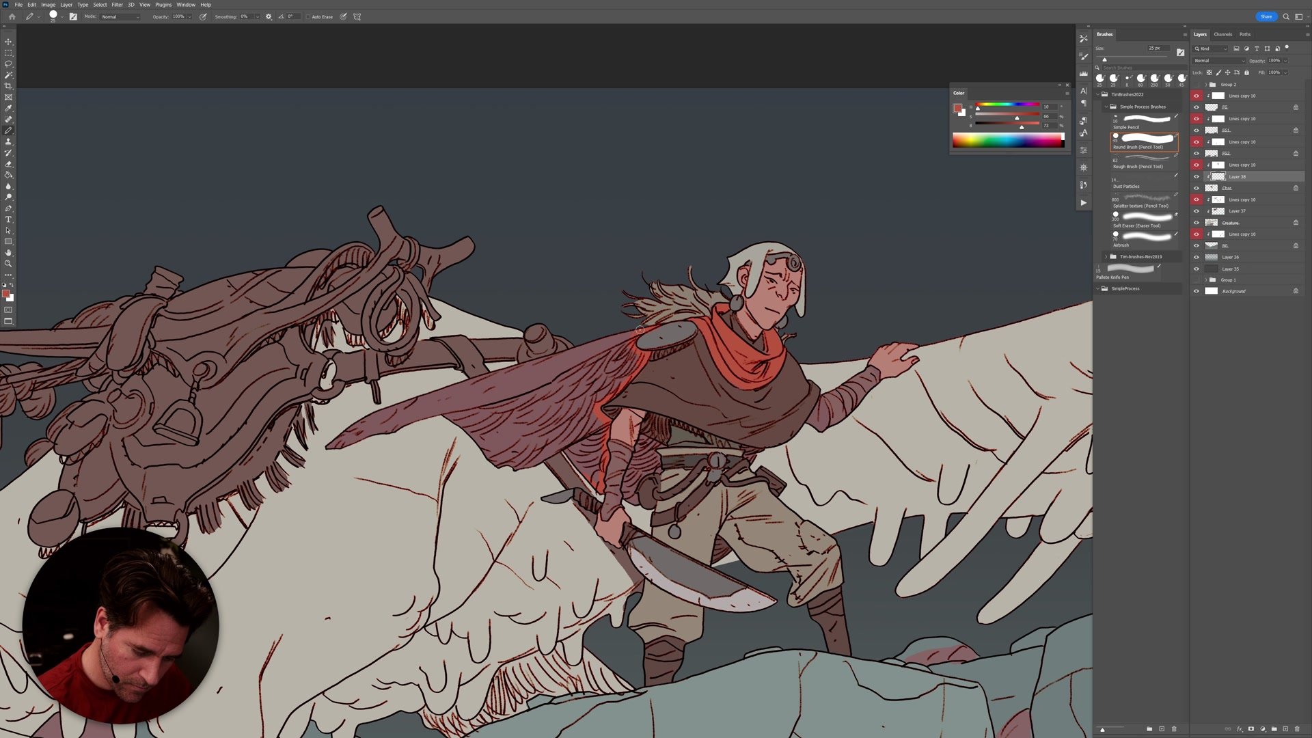Screen dimensions: 1312x738
Task: Collapse the TimBrushes2022 brush group
Action: click(x=1099, y=94)
